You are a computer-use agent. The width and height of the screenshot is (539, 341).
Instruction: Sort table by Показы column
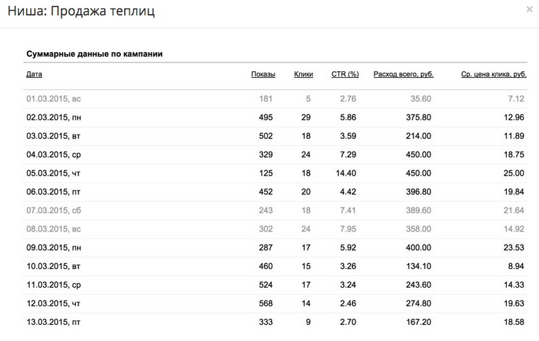263,74
